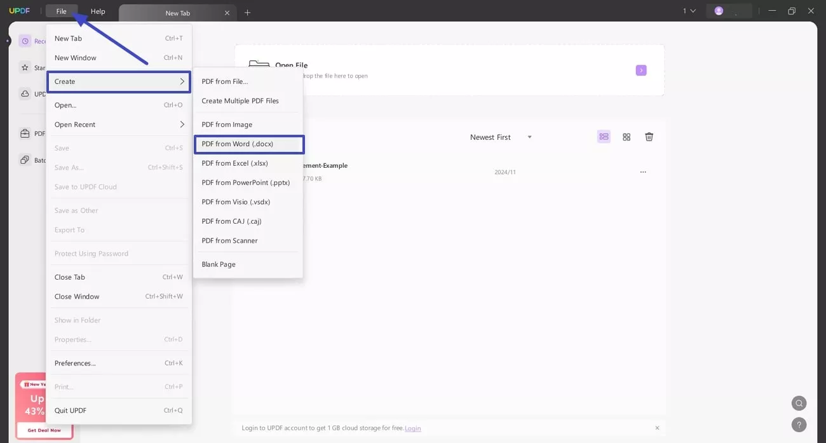This screenshot has width=826, height=443.
Task: Click the 2024/11 date text
Action: pos(505,172)
